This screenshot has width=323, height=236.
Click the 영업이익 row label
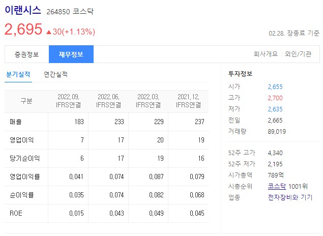(x=22, y=140)
